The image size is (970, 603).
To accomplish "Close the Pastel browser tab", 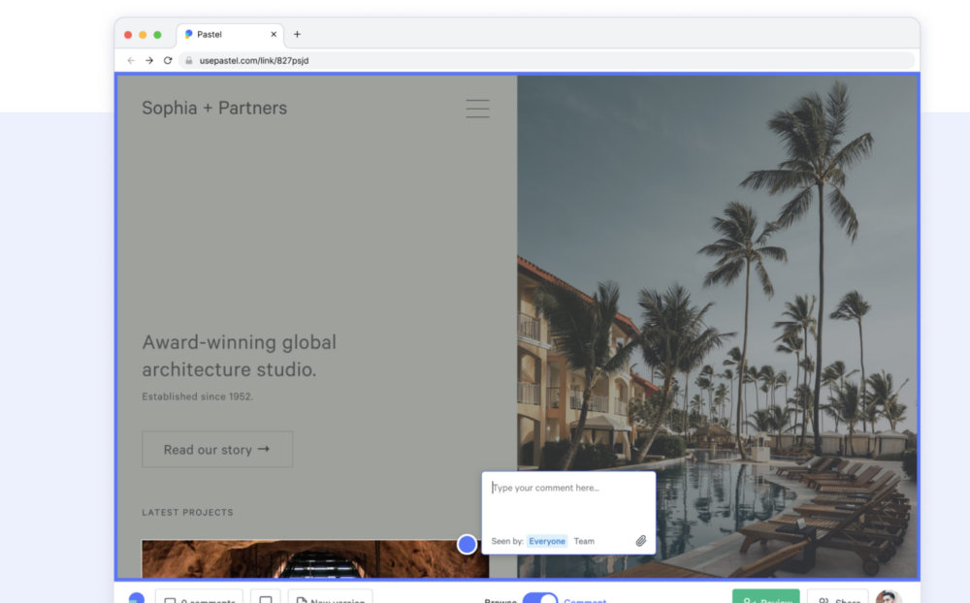I will (274, 34).
